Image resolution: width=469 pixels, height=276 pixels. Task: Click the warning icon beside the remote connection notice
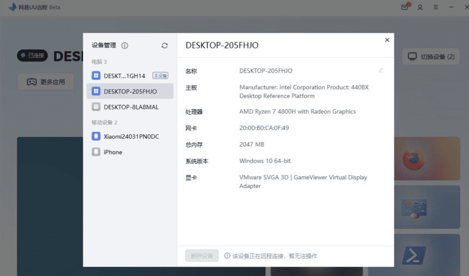(227, 256)
